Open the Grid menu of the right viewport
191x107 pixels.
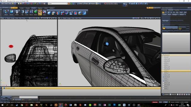(x=76, y=18)
